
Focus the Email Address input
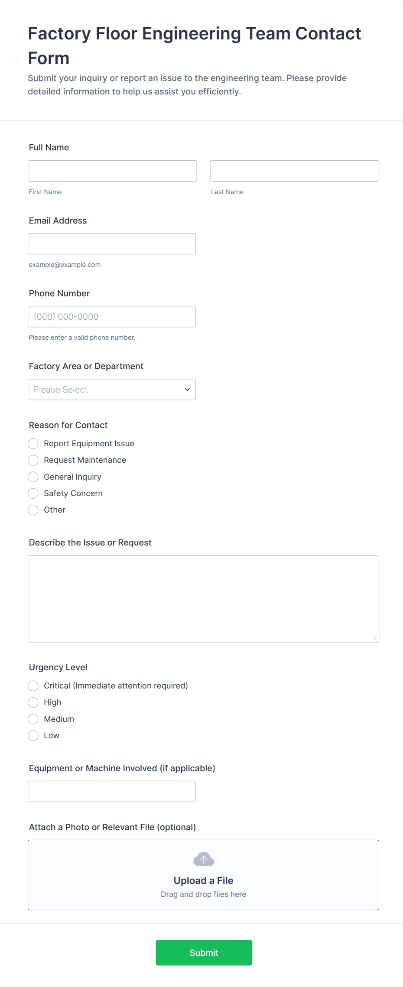coord(112,244)
